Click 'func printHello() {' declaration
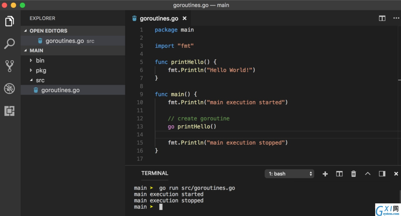This screenshot has height=216, width=401. (x=186, y=62)
